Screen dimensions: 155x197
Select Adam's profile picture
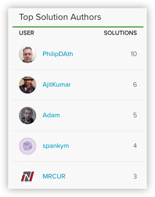coord(28,116)
